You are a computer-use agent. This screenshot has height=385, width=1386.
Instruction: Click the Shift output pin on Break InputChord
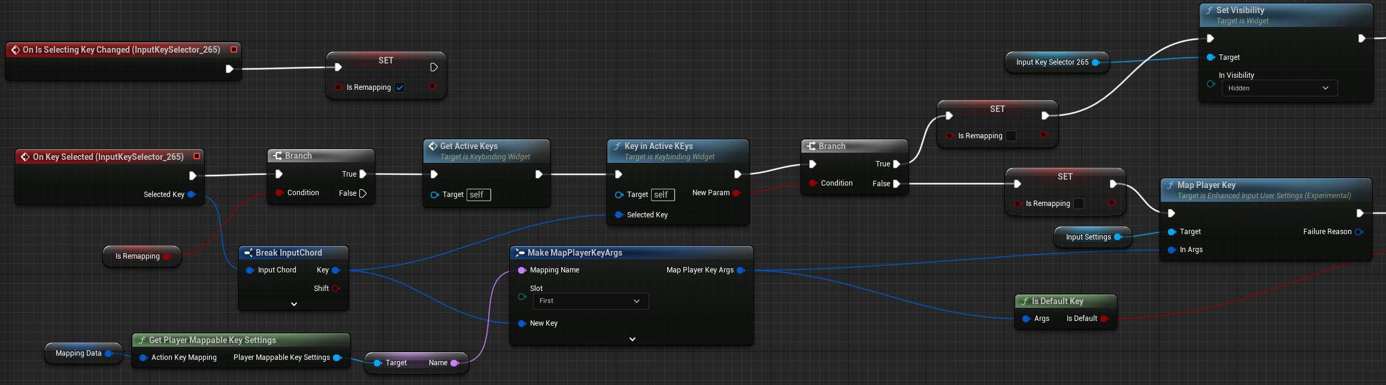coord(335,289)
